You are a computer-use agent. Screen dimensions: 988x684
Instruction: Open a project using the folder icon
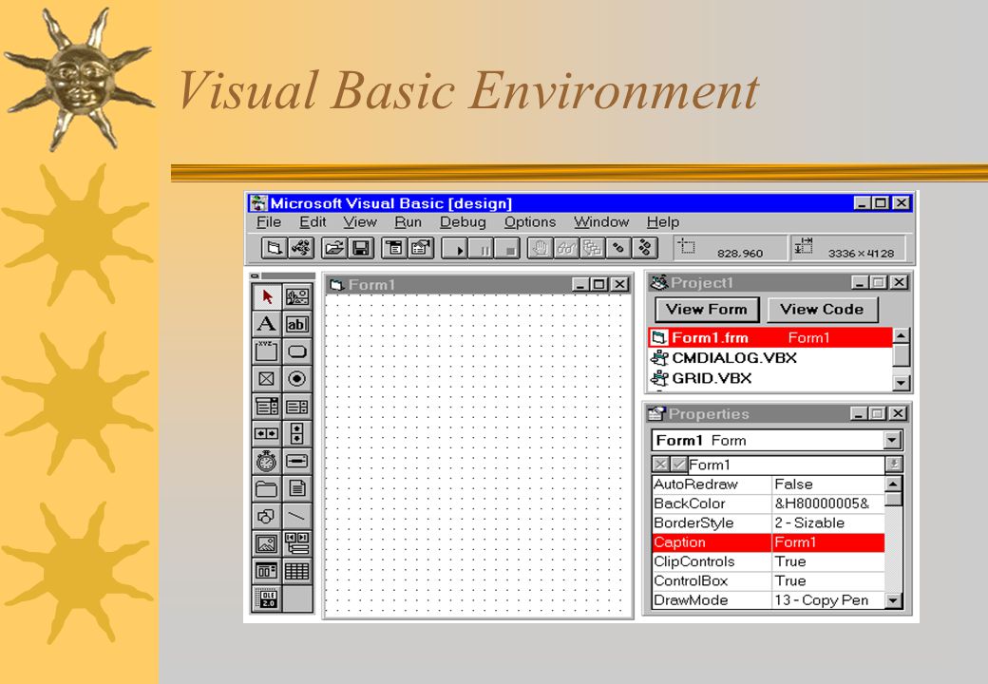pos(334,248)
